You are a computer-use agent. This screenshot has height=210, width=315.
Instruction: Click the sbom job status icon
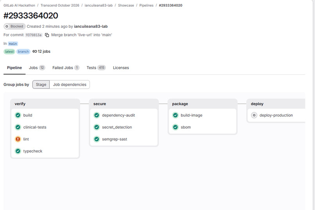(175, 127)
